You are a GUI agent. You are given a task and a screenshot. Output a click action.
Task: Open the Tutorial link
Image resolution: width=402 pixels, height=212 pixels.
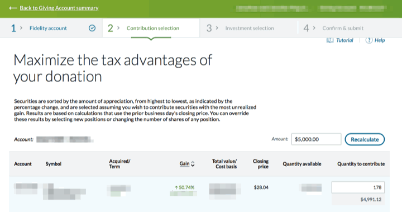coord(344,40)
